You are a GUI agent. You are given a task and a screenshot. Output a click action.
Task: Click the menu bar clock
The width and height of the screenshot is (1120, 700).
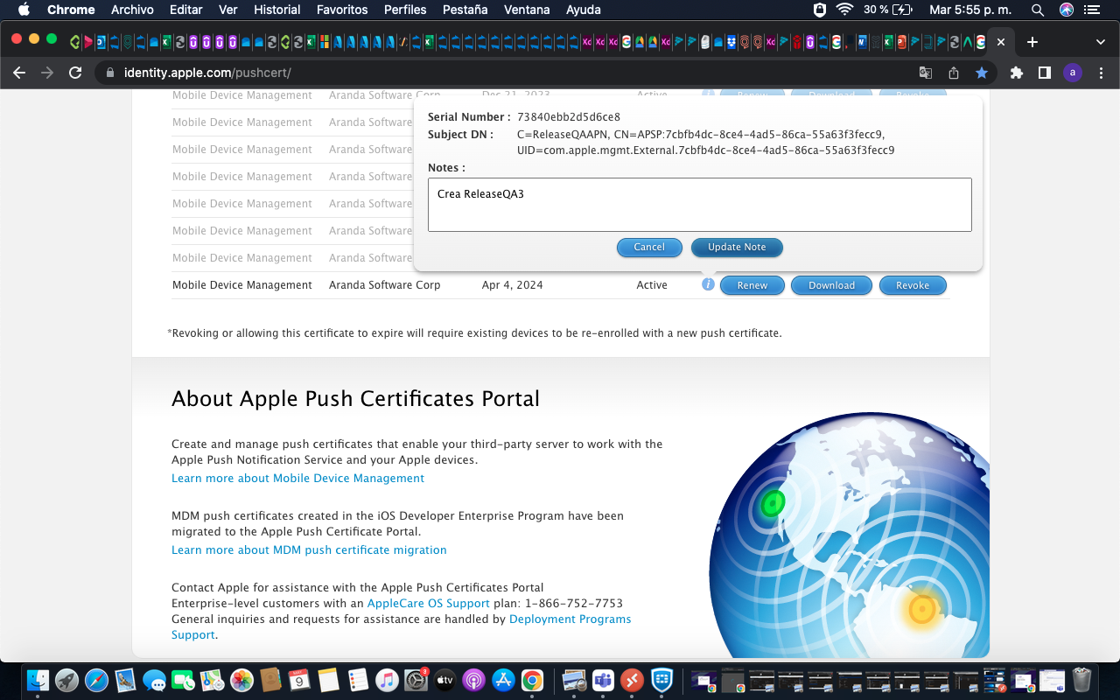pyautogui.click(x=970, y=10)
